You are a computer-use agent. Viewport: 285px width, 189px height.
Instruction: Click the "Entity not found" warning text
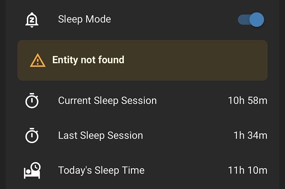pyautogui.click(x=88, y=60)
